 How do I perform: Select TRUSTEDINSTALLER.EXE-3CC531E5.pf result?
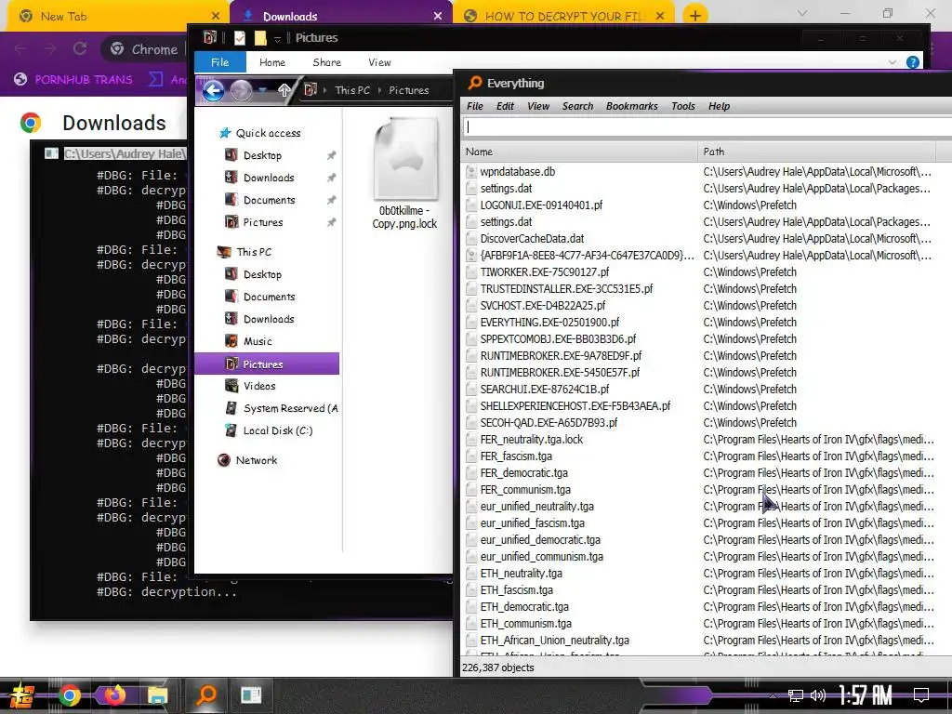click(566, 289)
